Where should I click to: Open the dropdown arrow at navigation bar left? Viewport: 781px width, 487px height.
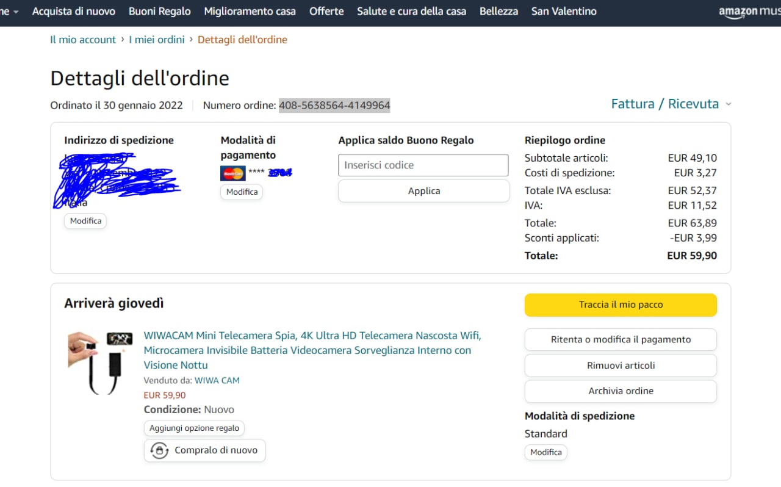tap(15, 12)
